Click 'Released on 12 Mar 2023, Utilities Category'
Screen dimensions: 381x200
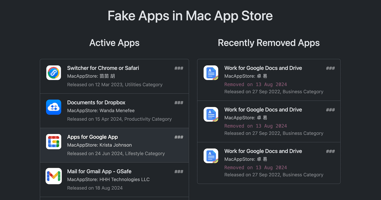(x=115, y=85)
